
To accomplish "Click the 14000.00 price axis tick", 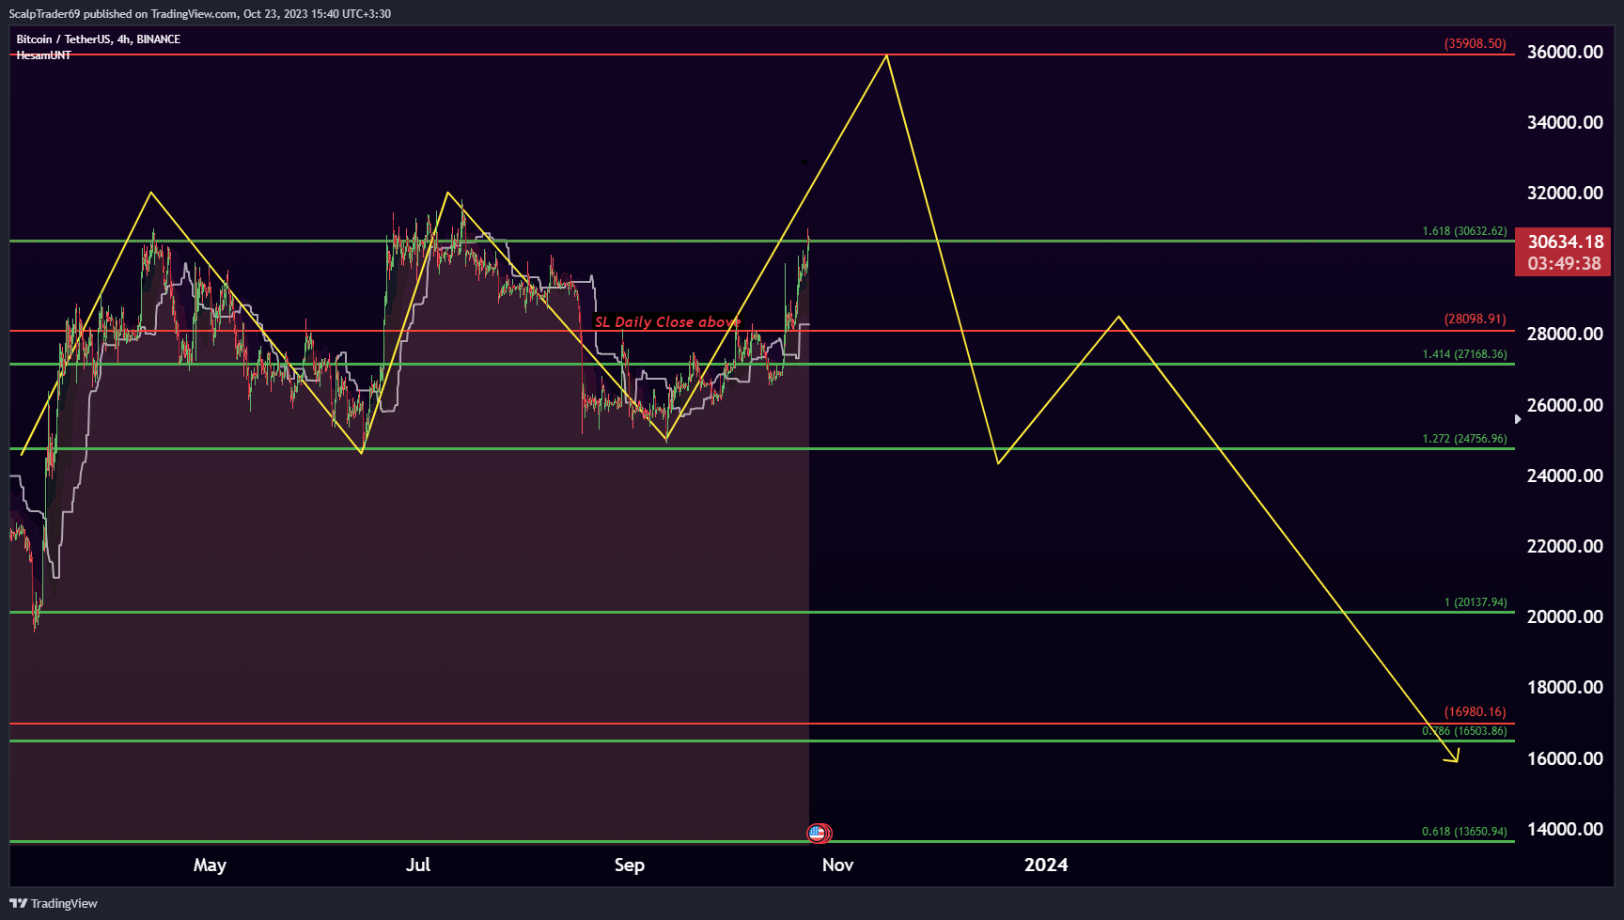I will (1565, 829).
